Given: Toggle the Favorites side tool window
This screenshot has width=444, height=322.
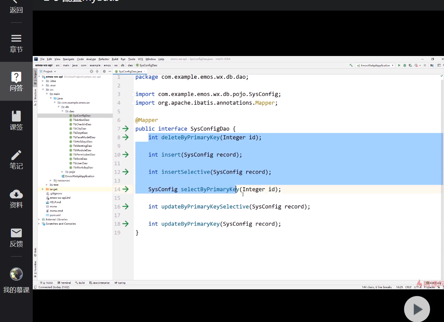Looking at the screenshot, I should pos(35,269).
